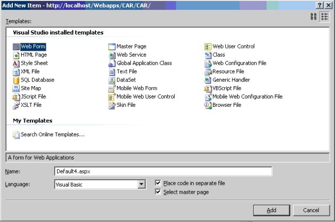Select Mobile Web Configuration File icon
This screenshot has height=222, width=335.
pyautogui.click(x=208, y=97)
